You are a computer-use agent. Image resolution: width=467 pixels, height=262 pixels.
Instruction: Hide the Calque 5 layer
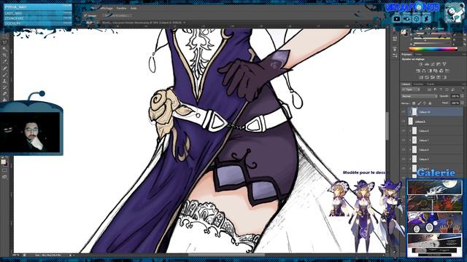pyautogui.click(x=404, y=159)
